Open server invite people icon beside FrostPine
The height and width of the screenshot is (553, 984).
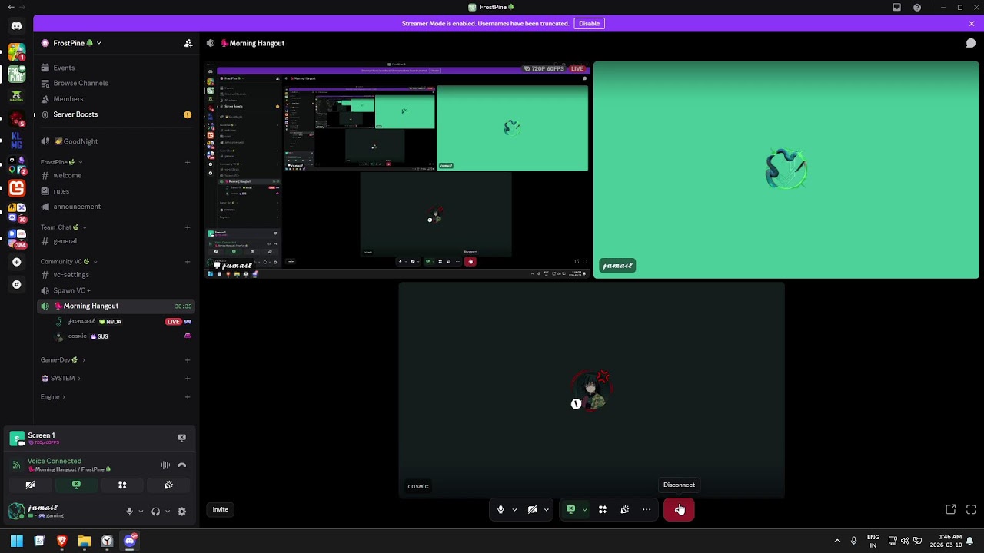pos(188,43)
